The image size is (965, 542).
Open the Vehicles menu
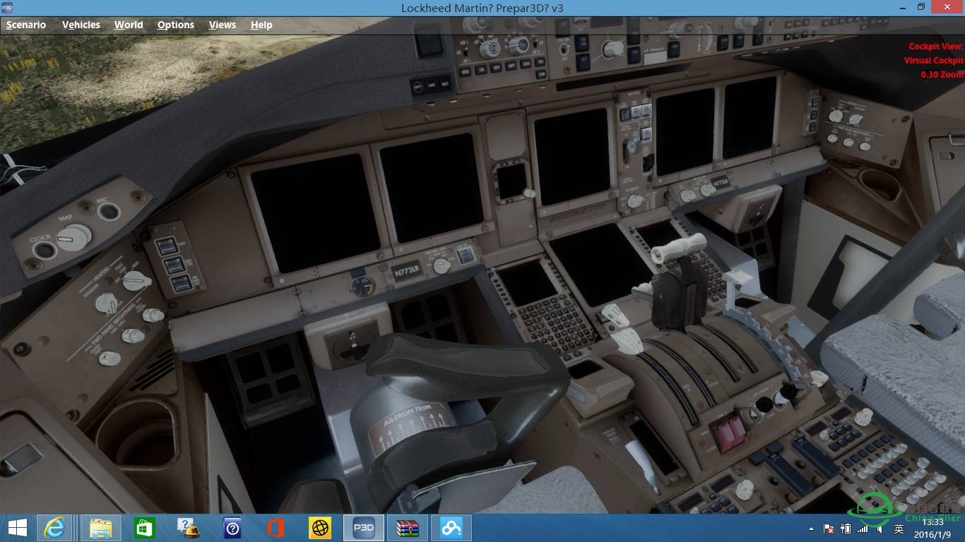[81, 25]
